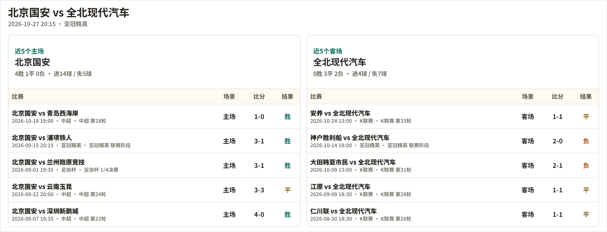Open the 神户胜利船 vs 全北现代汽车 match
Screen dimensions: 607x232
coord(453,141)
